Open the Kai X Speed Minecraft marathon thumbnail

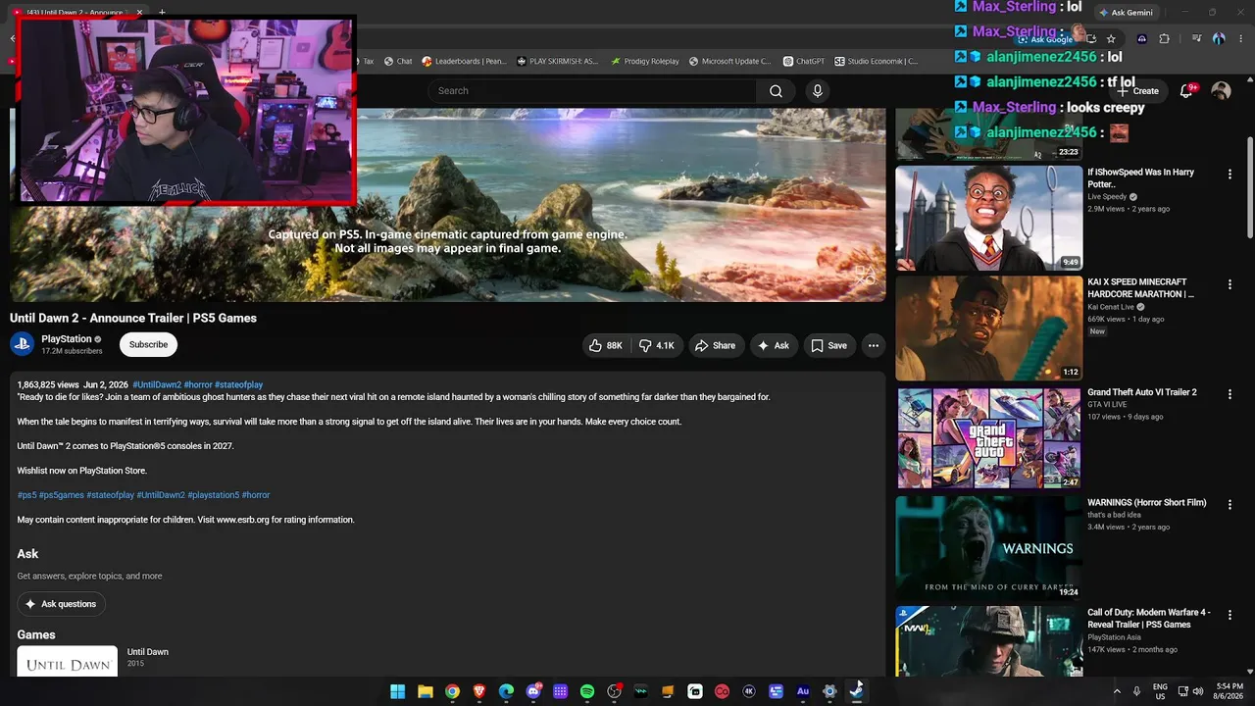coord(989,328)
